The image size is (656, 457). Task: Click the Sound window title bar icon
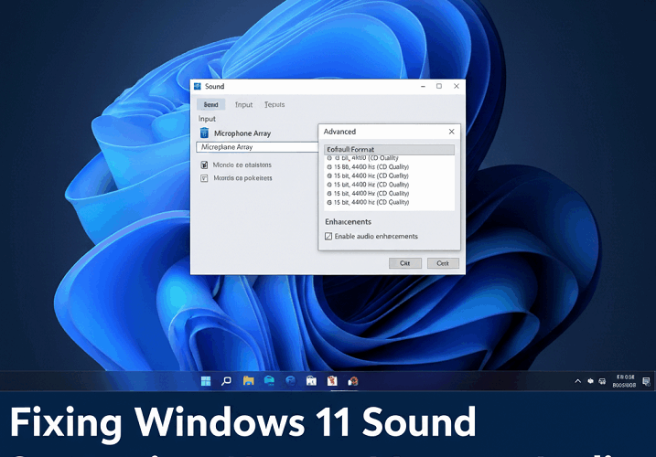click(x=198, y=86)
